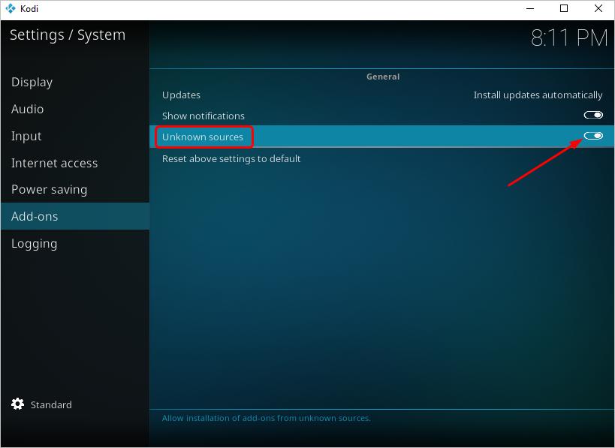The image size is (615, 448).
Task: Open the Logging settings category
Action: 34,243
